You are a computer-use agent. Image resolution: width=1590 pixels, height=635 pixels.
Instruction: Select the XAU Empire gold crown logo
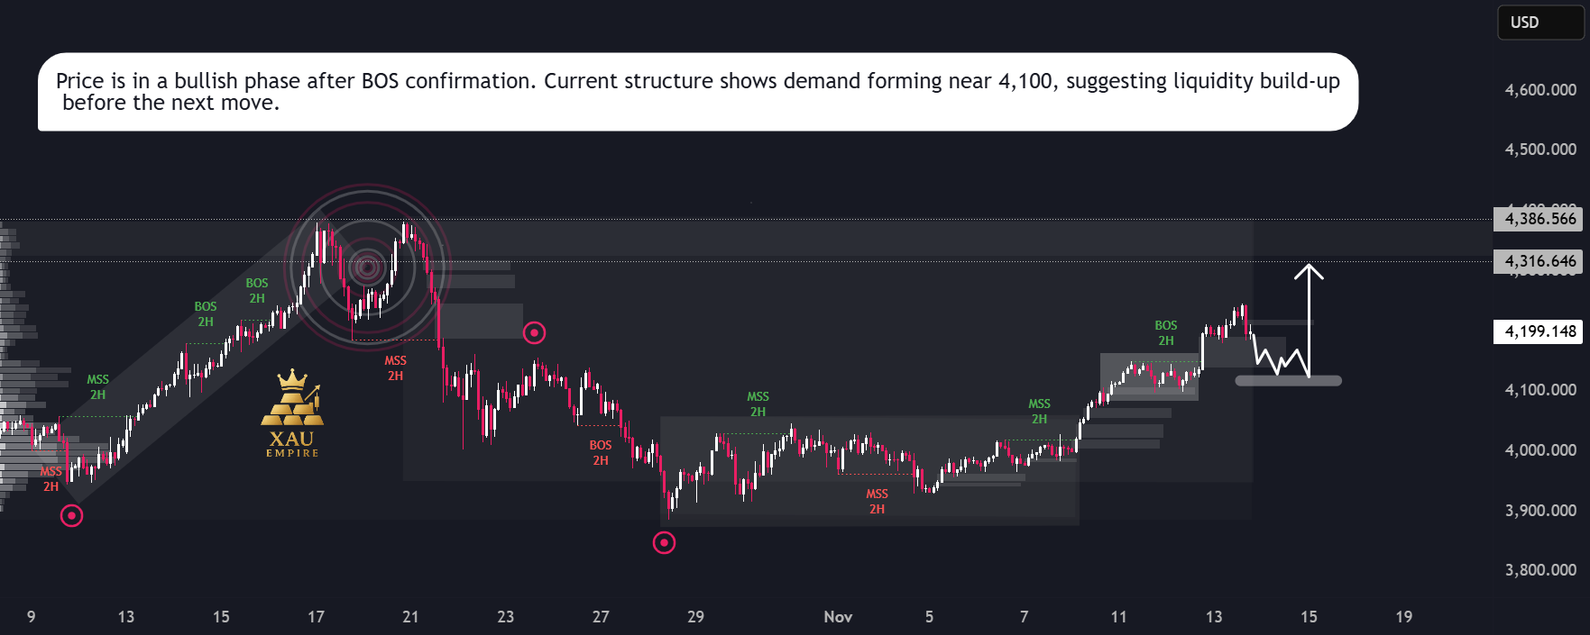click(x=292, y=413)
